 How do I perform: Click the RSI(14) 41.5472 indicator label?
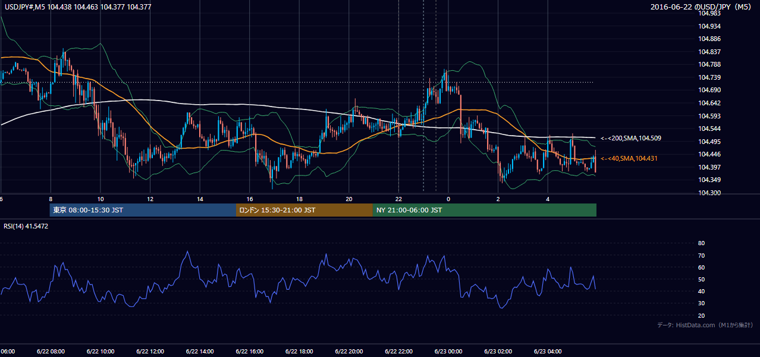(x=26, y=226)
